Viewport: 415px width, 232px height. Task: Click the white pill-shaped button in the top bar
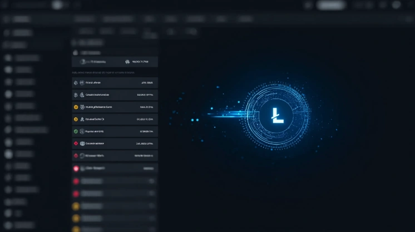(331, 5)
